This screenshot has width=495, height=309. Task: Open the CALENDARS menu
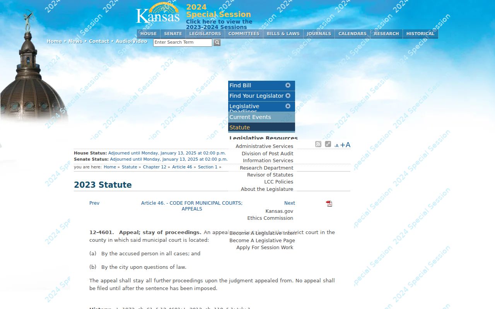click(352, 34)
